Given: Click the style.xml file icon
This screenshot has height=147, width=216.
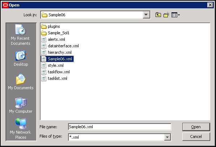Looking at the screenshot, I should pos(44,65).
